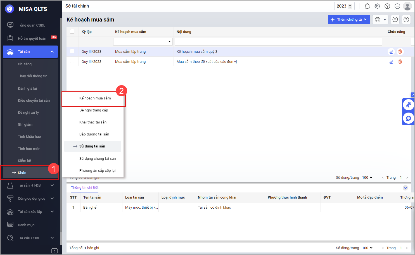Check the 'Kế hoạch mua sắm quý 3' row checkbox
This screenshot has width=415, height=255.
(x=72, y=51)
